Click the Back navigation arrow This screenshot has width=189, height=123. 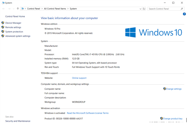pyautogui.click(x=4, y=9)
